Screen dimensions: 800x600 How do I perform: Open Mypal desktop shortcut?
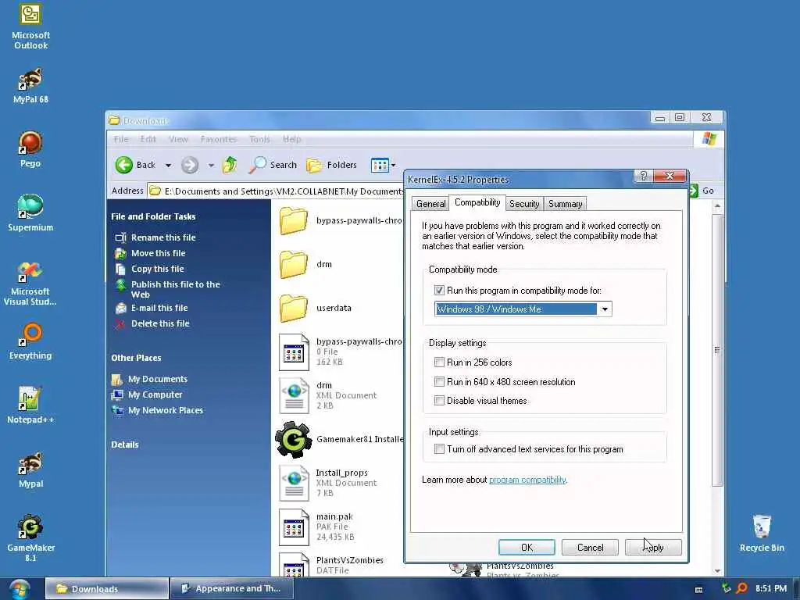(x=30, y=470)
